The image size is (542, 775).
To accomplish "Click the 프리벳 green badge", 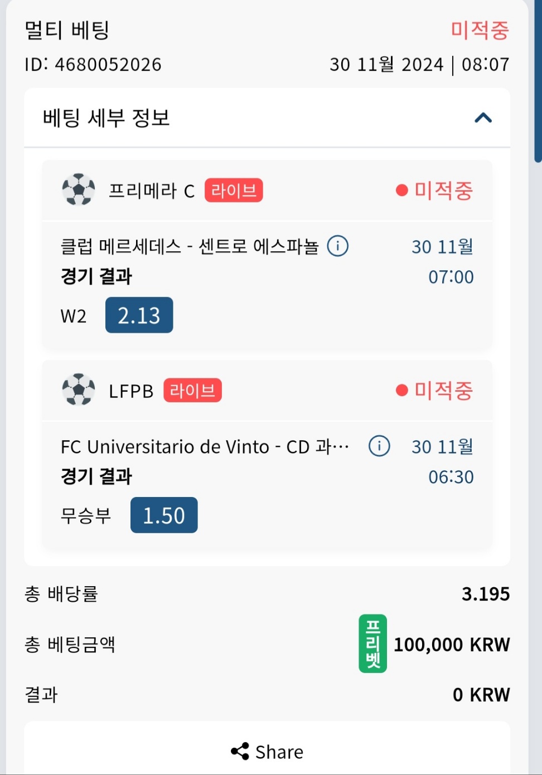I will pyautogui.click(x=372, y=644).
